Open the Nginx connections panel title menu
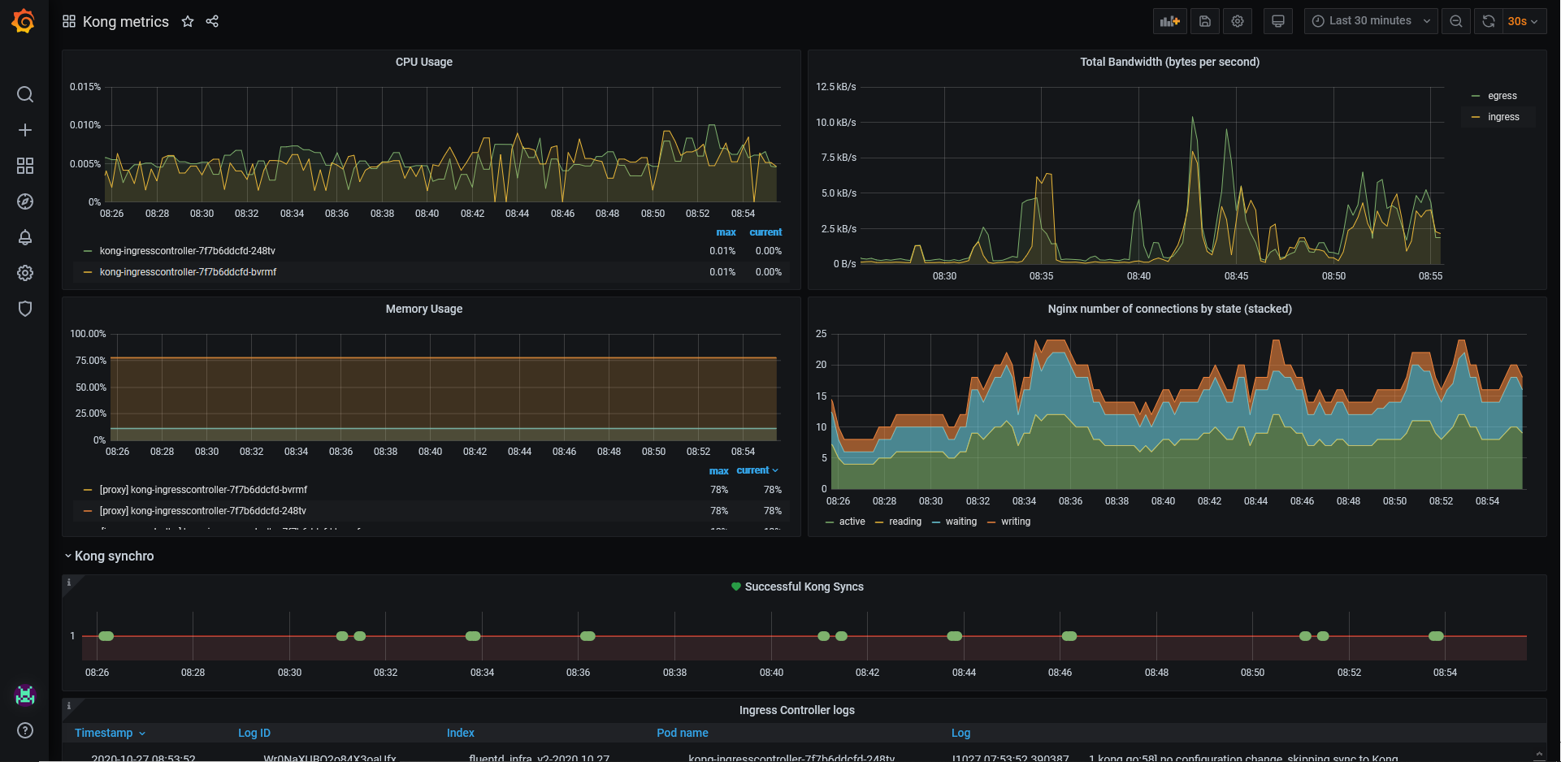 [1169, 309]
